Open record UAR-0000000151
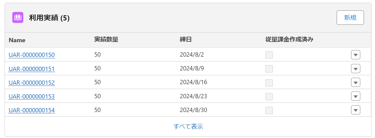Image resolution: width=375 pixels, height=138 pixels. [x=32, y=69]
